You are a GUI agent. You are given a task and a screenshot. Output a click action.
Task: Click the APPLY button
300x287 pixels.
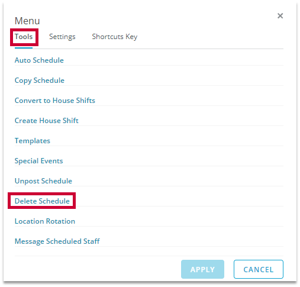pos(202,269)
